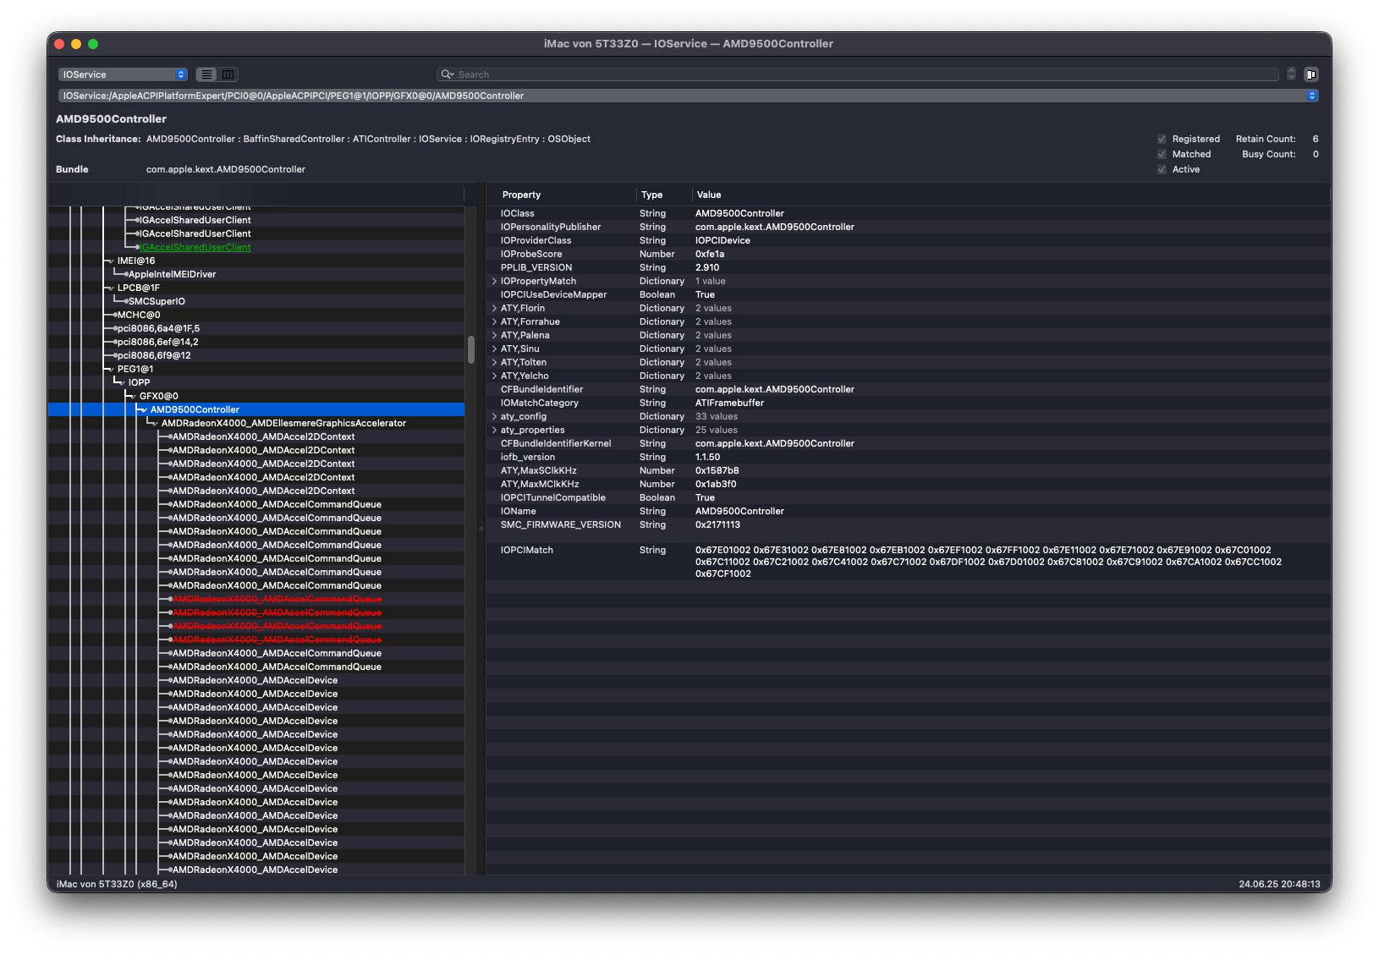Click the magnifier icon in Search field
This screenshot has height=955, width=1379.
click(x=448, y=74)
